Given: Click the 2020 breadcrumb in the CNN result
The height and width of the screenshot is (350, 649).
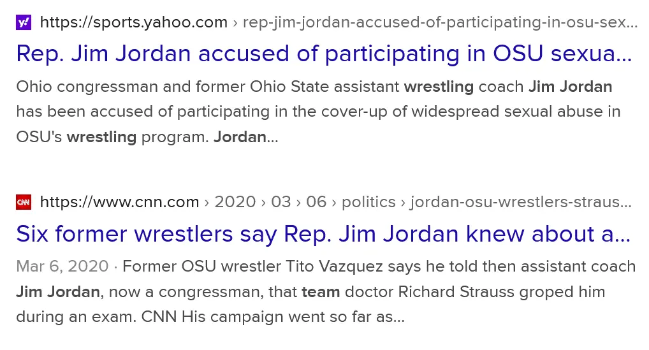Looking at the screenshot, I should (235, 203).
